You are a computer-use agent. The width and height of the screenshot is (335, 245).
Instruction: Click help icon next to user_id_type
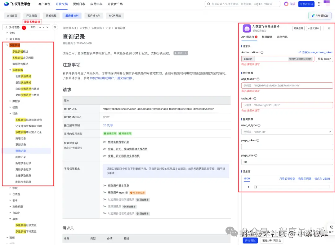click(x=259, y=125)
